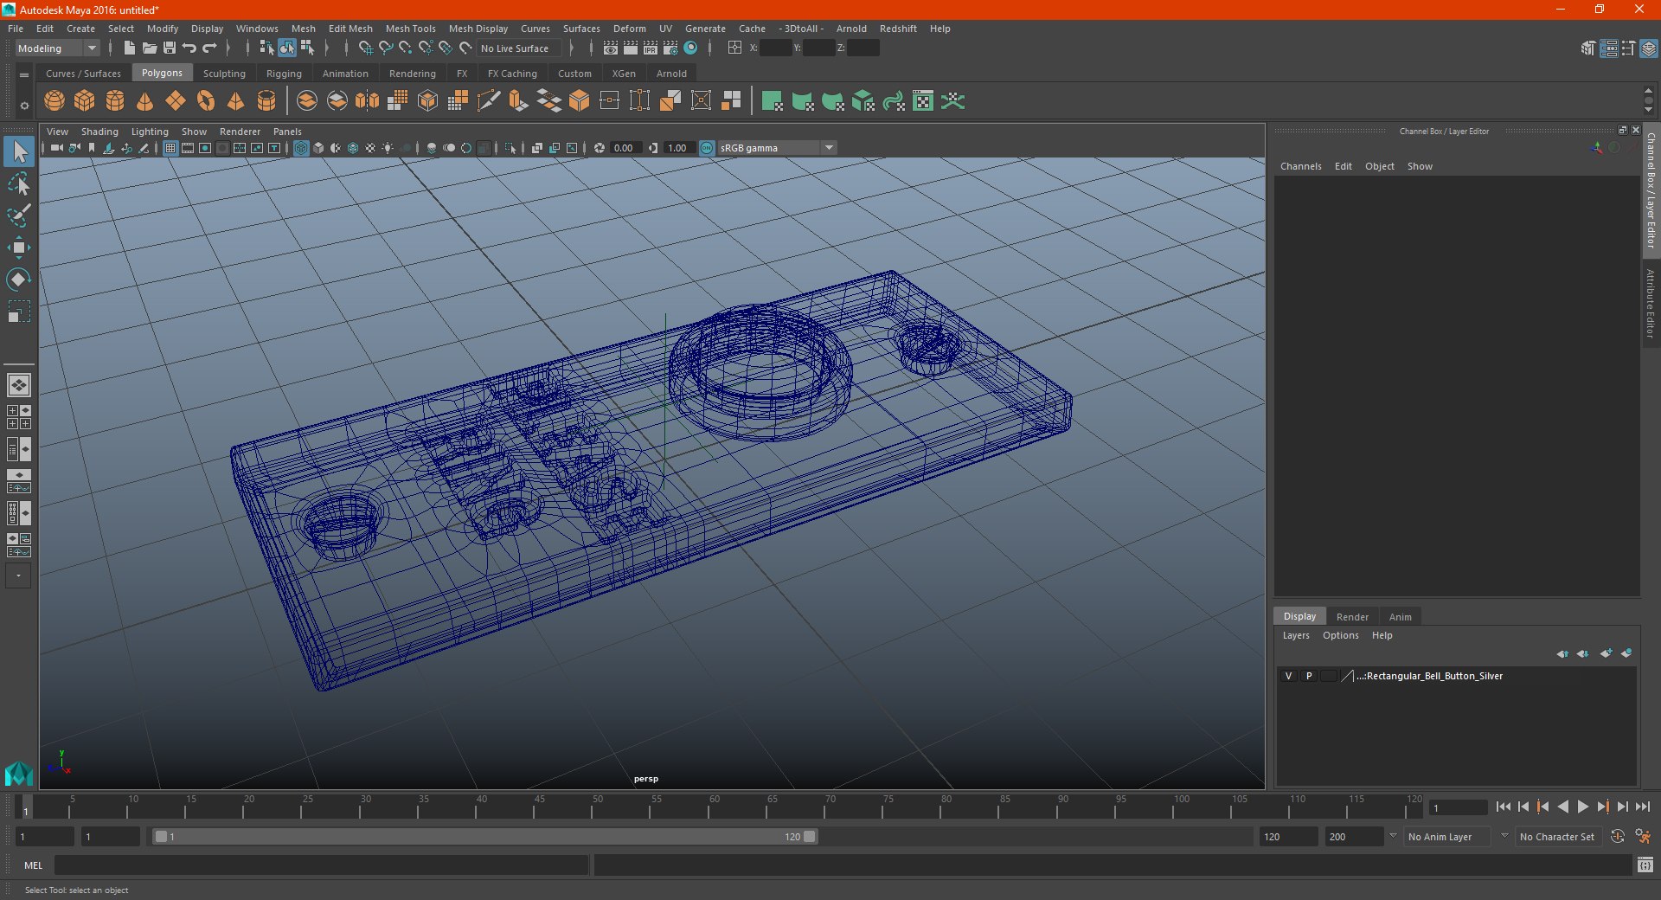This screenshot has width=1661, height=900.
Task: Click the Multi-Cut tool shelf icon
Action: point(489,101)
